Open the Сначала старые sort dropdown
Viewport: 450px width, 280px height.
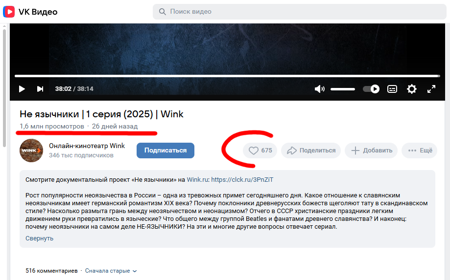(111, 271)
